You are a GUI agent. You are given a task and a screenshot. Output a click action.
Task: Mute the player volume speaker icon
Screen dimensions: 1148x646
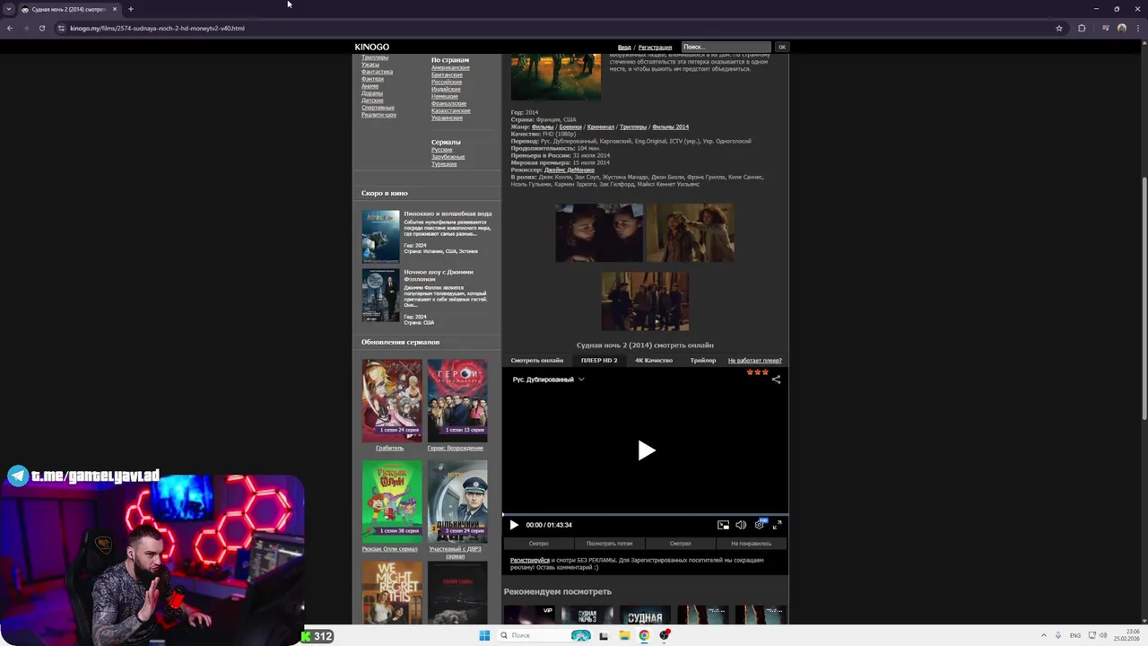(741, 525)
